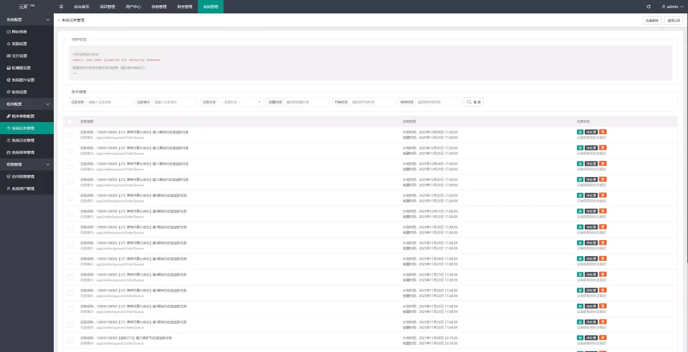The image size is (688, 352).
Task: Click the 云矿 logo text
Action: click(x=27, y=7)
